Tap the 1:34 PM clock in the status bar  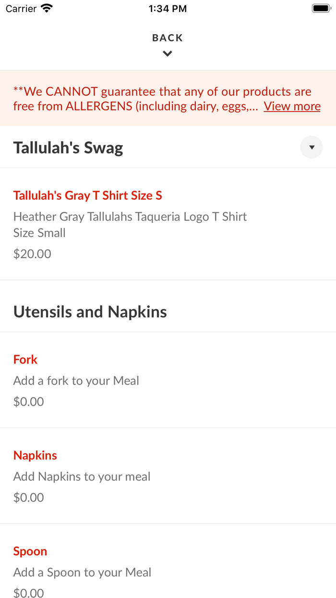pos(167,8)
